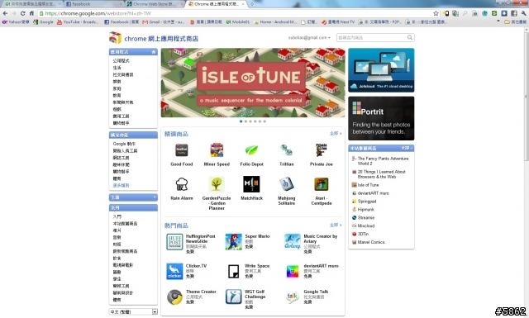
Task: Click the Write Space app icon
Action: pyautogui.click(x=233, y=272)
